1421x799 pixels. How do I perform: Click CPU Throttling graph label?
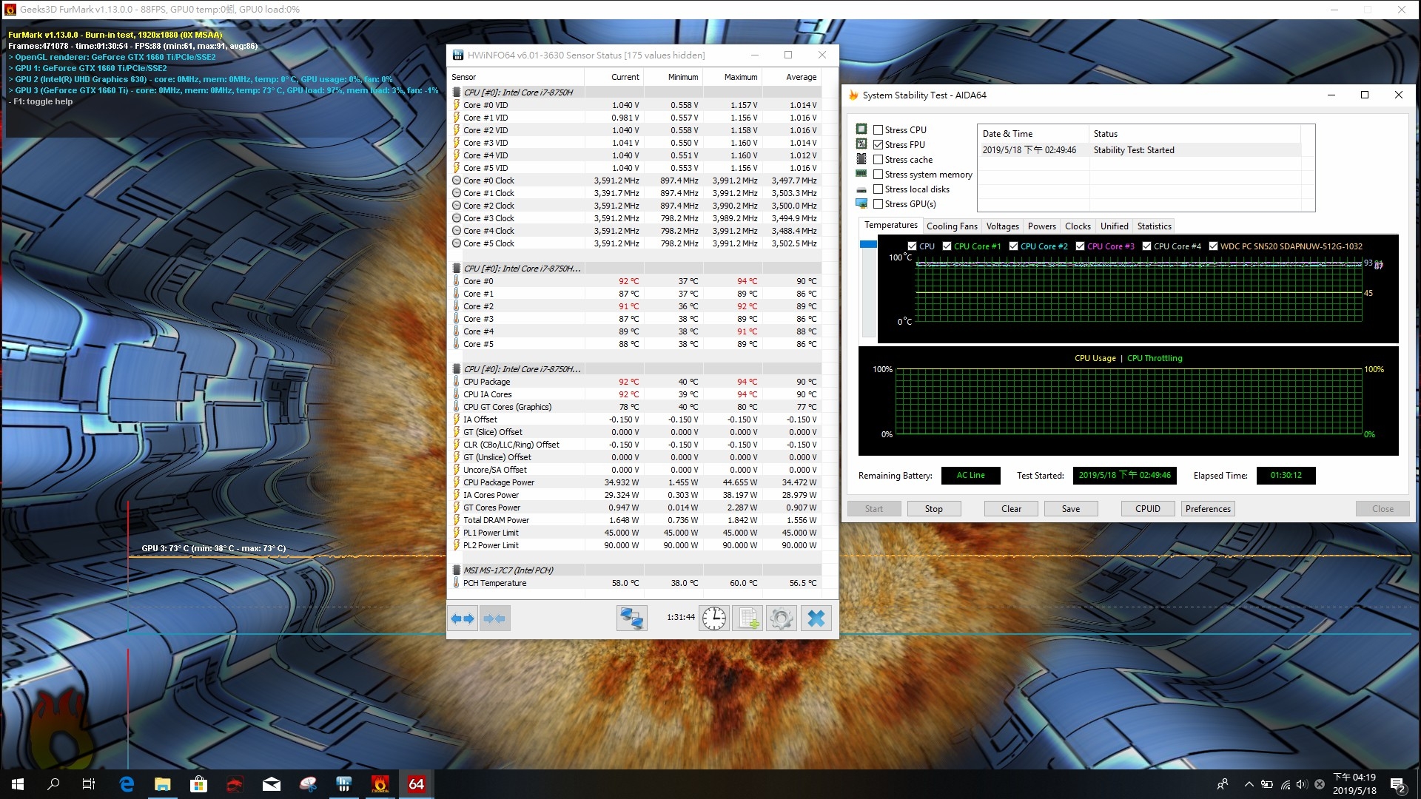pyautogui.click(x=1155, y=358)
